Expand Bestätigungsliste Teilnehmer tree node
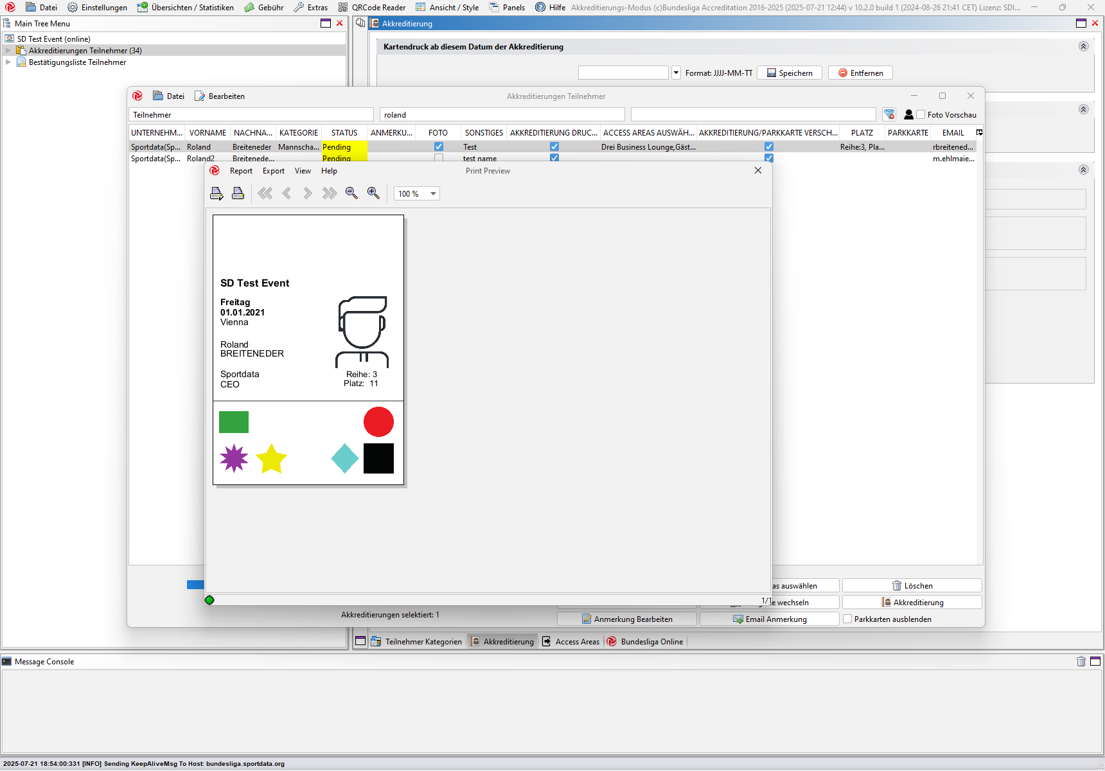The image size is (1105, 771). [8, 62]
